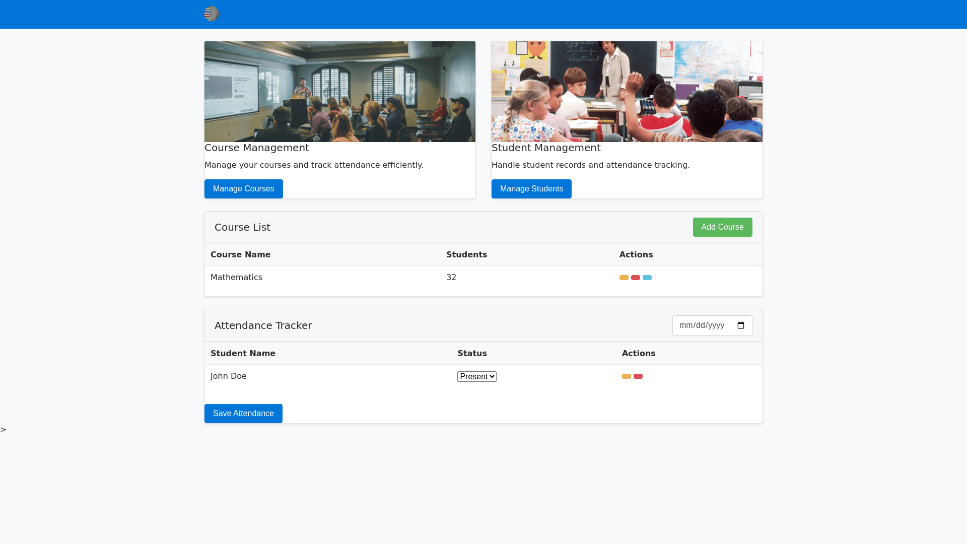Click the John Doe student name
The image size is (967, 544).
228,376
